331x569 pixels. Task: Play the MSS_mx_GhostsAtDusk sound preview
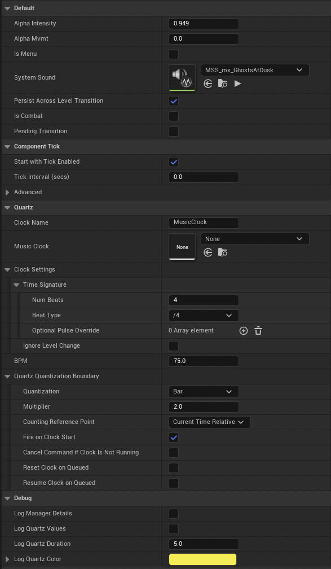(237, 84)
